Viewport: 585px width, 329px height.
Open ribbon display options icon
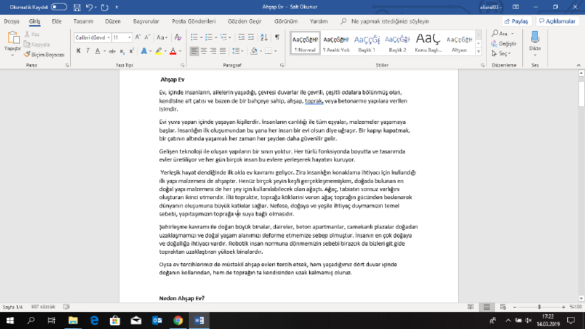[x=516, y=7]
